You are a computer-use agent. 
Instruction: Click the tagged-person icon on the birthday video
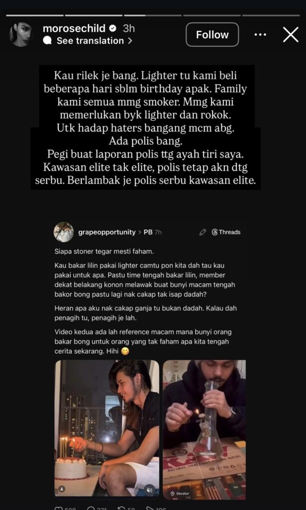click(x=62, y=489)
